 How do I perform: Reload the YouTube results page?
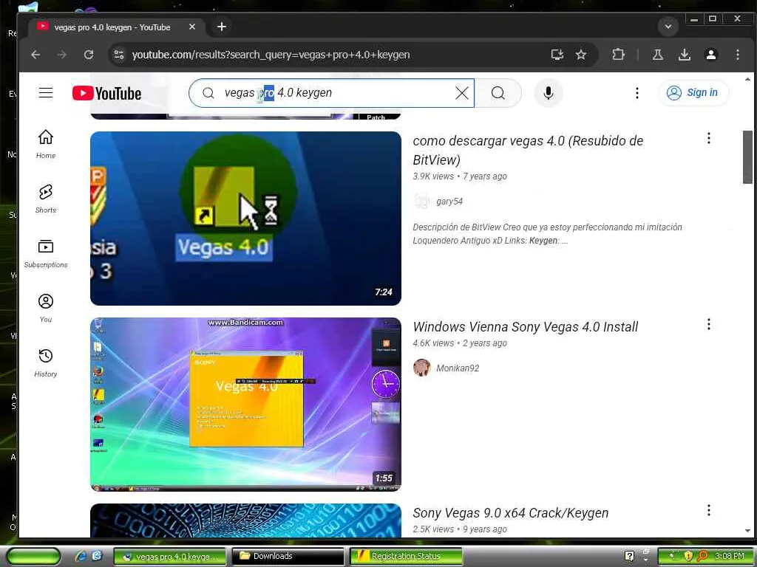(x=89, y=55)
